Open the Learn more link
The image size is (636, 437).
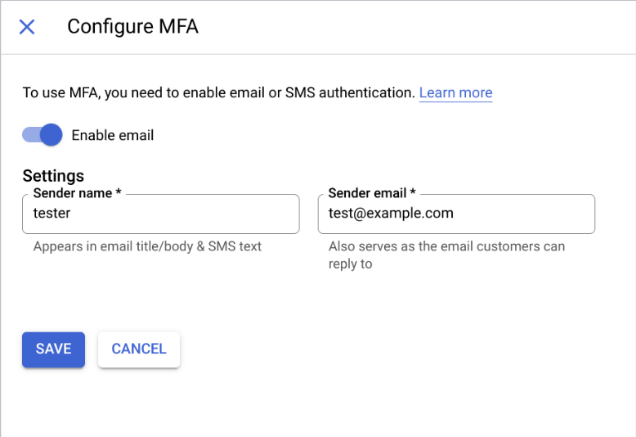(x=455, y=92)
